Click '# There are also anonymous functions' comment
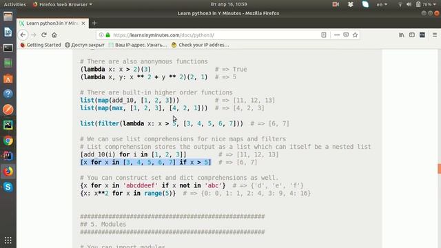Screen dimensions: 441x248 [144, 61]
